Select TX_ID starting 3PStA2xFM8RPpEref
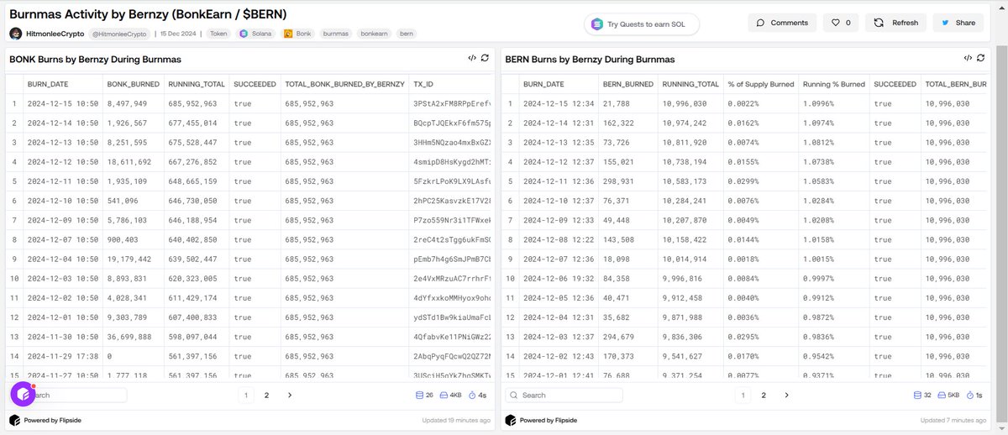Screen dimensions: 1008x435 454,103
